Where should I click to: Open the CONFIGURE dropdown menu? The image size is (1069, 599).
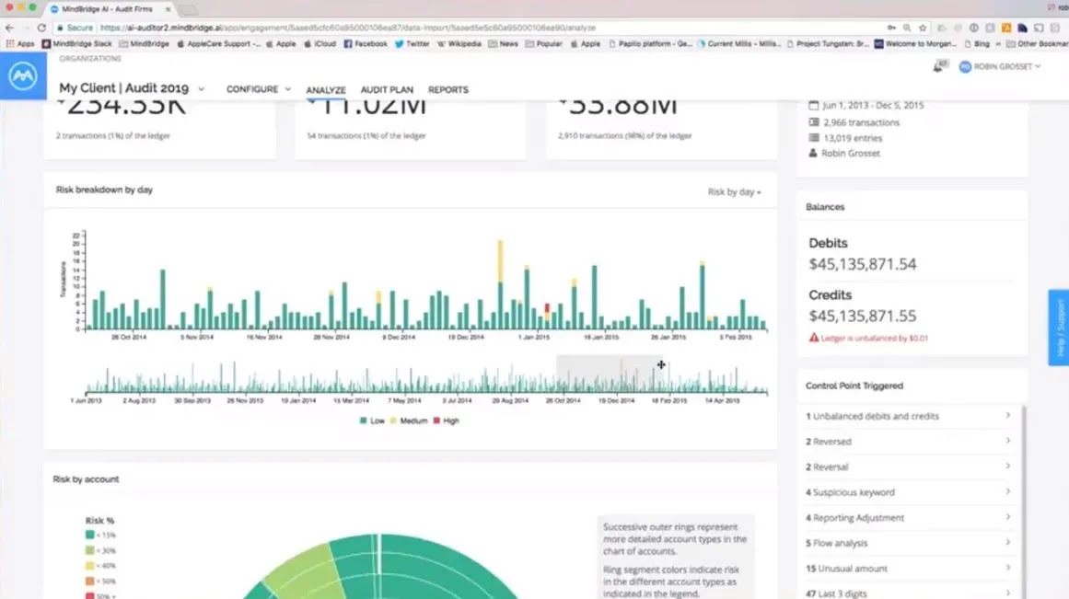pos(259,89)
